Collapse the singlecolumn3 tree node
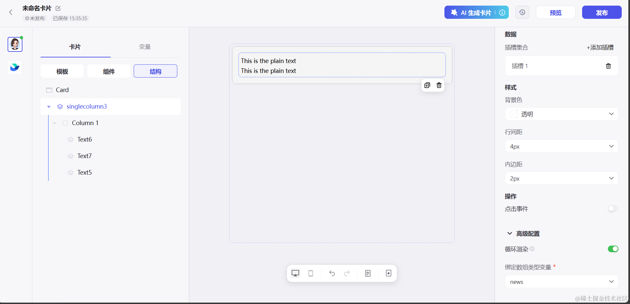Image resolution: width=630 pixels, height=304 pixels. (49, 107)
